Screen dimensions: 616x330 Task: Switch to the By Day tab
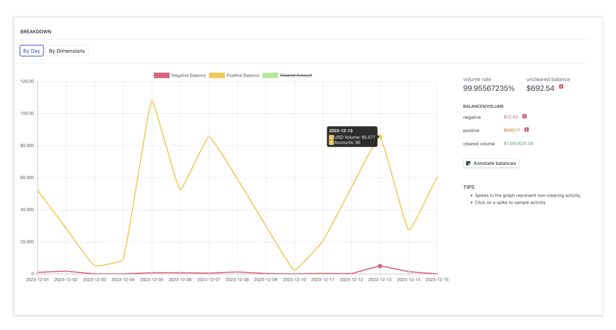[x=32, y=51]
